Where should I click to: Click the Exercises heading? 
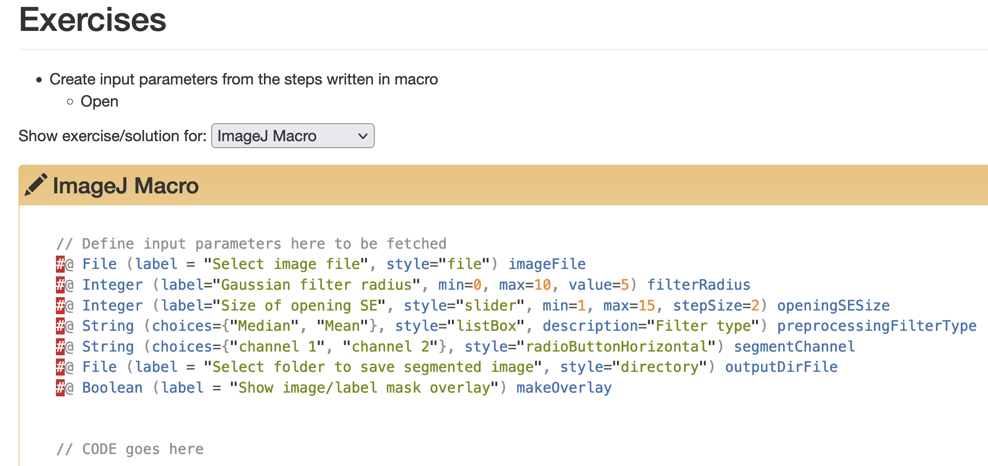click(x=92, y=20)
